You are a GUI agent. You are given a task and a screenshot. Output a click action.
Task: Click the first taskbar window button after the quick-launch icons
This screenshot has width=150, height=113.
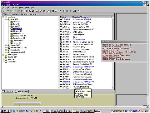46,111
